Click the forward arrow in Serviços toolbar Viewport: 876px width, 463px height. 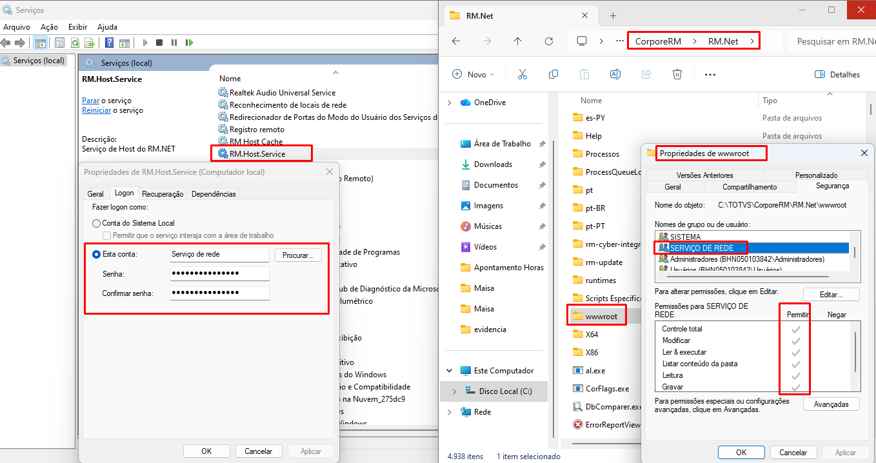[20, 43]
